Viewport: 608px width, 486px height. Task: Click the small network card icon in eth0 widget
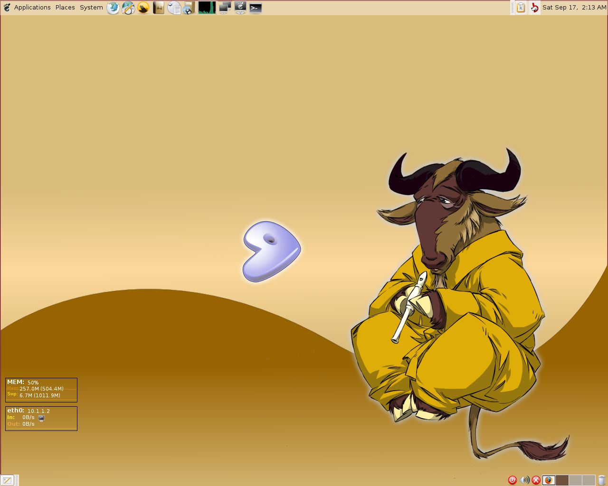(41, 418)
